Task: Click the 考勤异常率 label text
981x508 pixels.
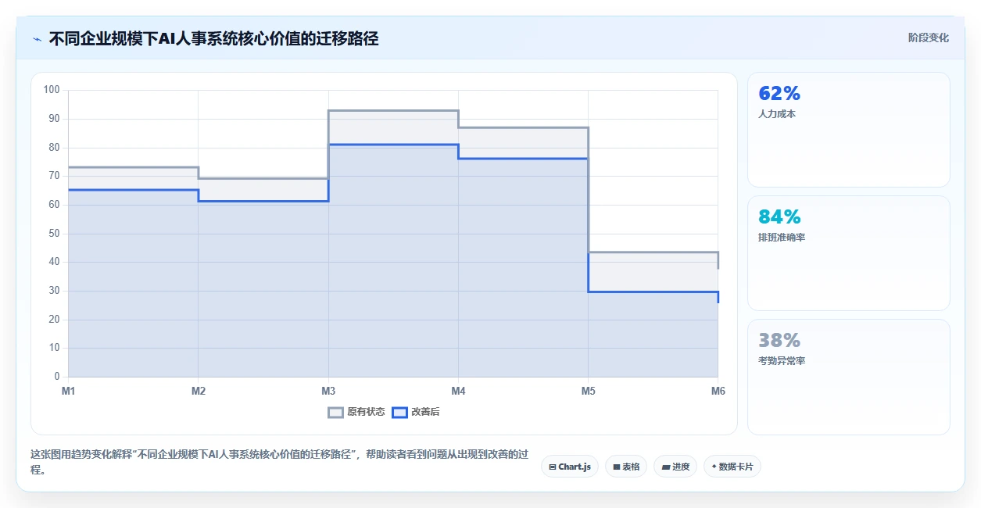Action: click(782, 361)
